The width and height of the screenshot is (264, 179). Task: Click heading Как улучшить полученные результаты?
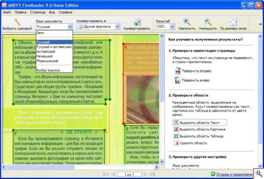205,40
